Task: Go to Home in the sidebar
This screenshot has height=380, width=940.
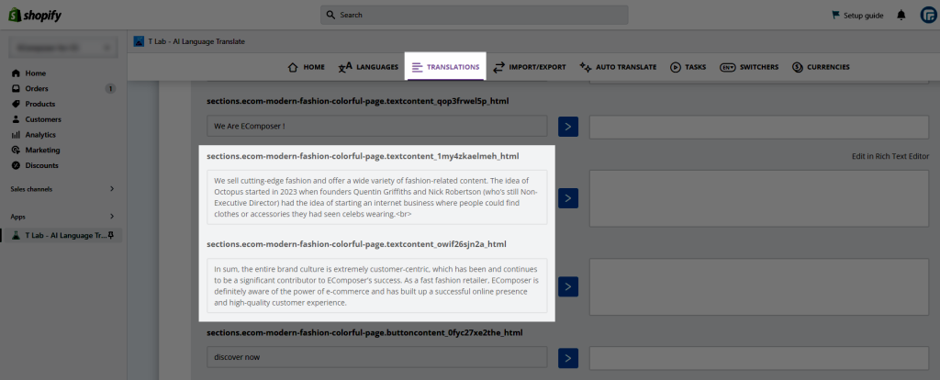Action: click(x=36, y=73)
